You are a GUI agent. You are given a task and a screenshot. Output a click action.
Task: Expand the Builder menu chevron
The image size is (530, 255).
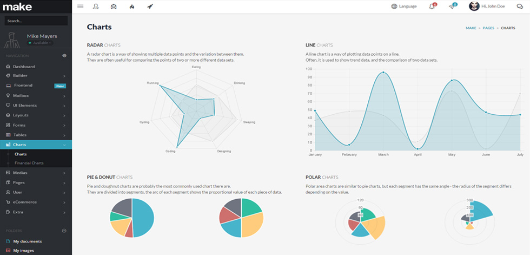(64, 76)
